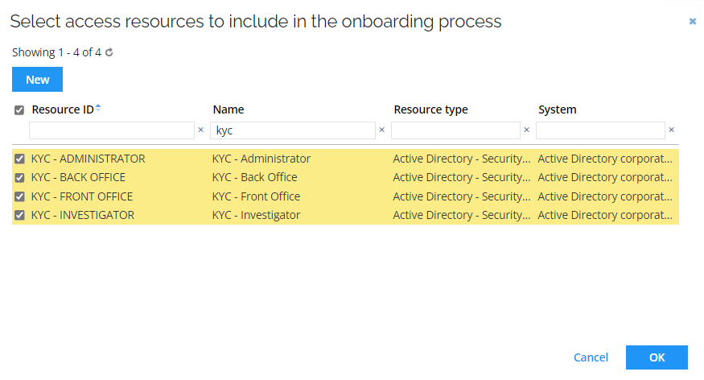Refresh the results list icon

[109, 52]
